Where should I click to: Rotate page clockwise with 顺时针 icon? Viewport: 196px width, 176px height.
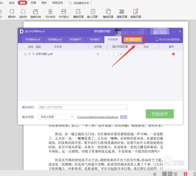pos(12,13)
